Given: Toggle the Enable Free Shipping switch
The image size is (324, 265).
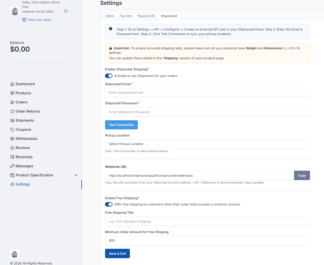Looking at the screenshot, I should coord(109,204).
